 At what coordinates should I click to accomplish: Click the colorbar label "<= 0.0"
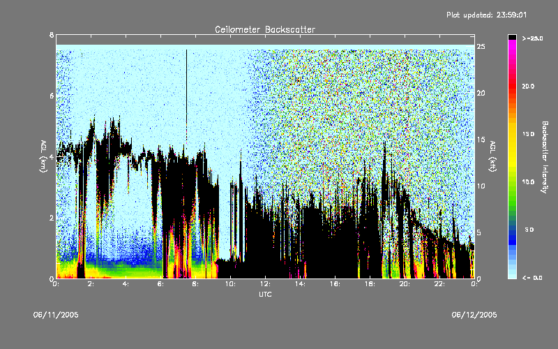pos(532,278)
